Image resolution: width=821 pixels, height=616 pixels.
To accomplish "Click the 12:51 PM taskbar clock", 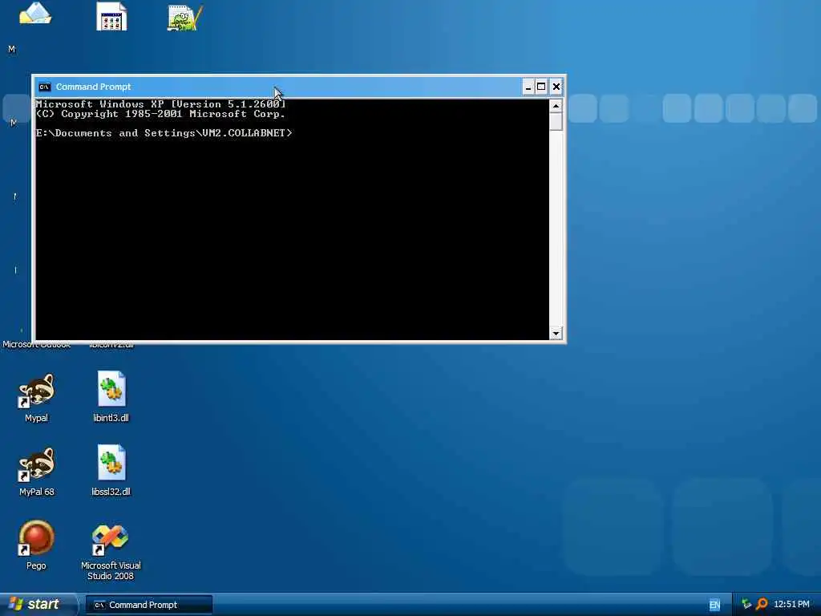I will pos(791,604).
